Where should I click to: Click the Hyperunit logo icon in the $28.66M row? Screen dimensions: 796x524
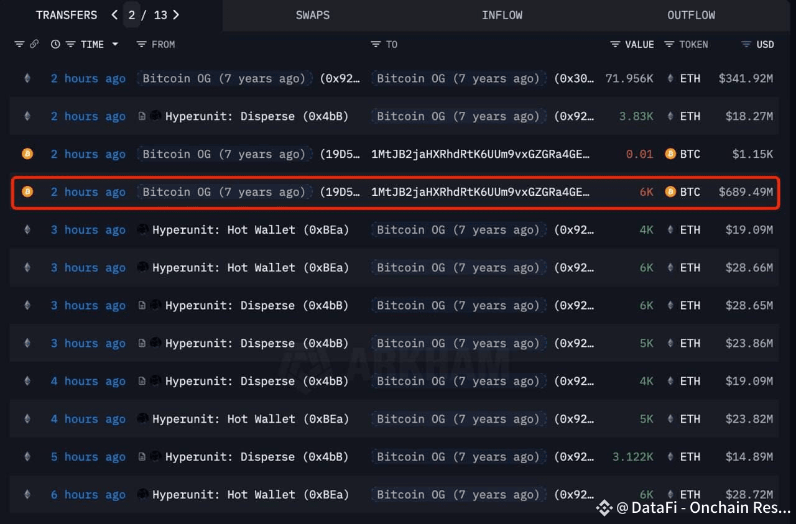[142, 267]
